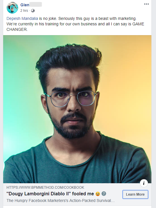Click "The Hungry Facebook Marketers's" description line

tap(60, 201)
